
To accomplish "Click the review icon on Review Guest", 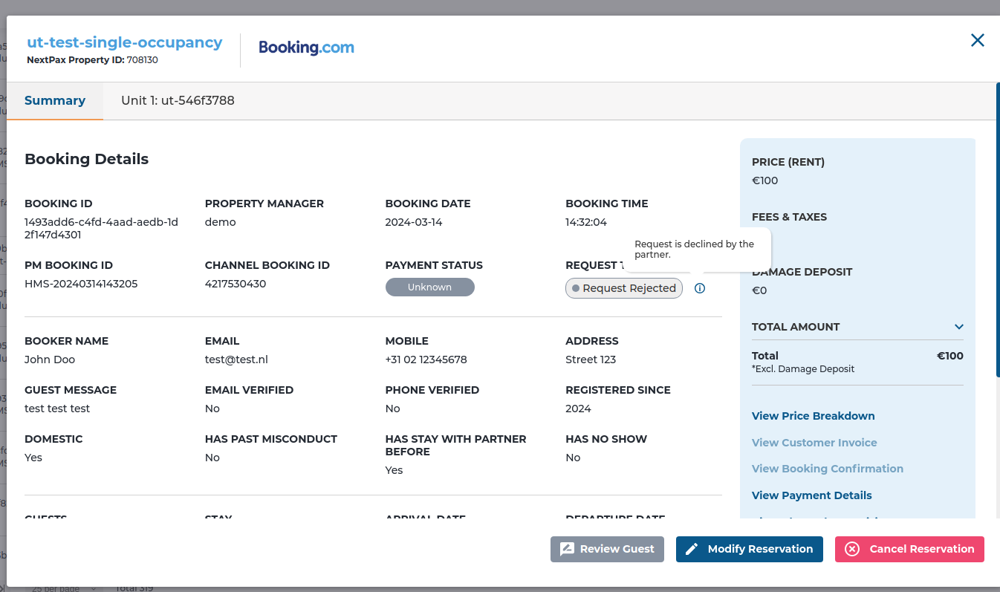I will [567, 549].
